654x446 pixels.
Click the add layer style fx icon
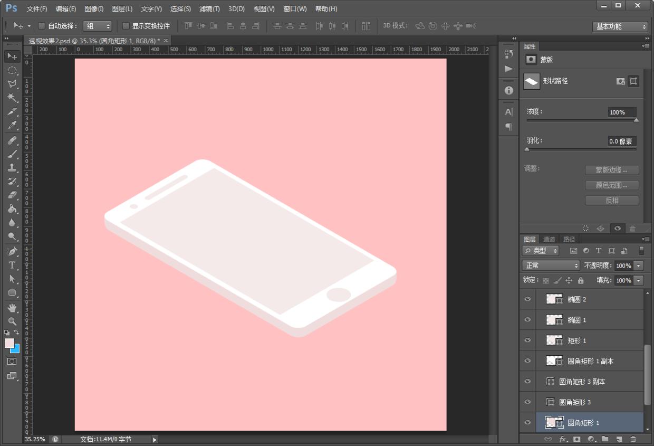tap(563, 439)
